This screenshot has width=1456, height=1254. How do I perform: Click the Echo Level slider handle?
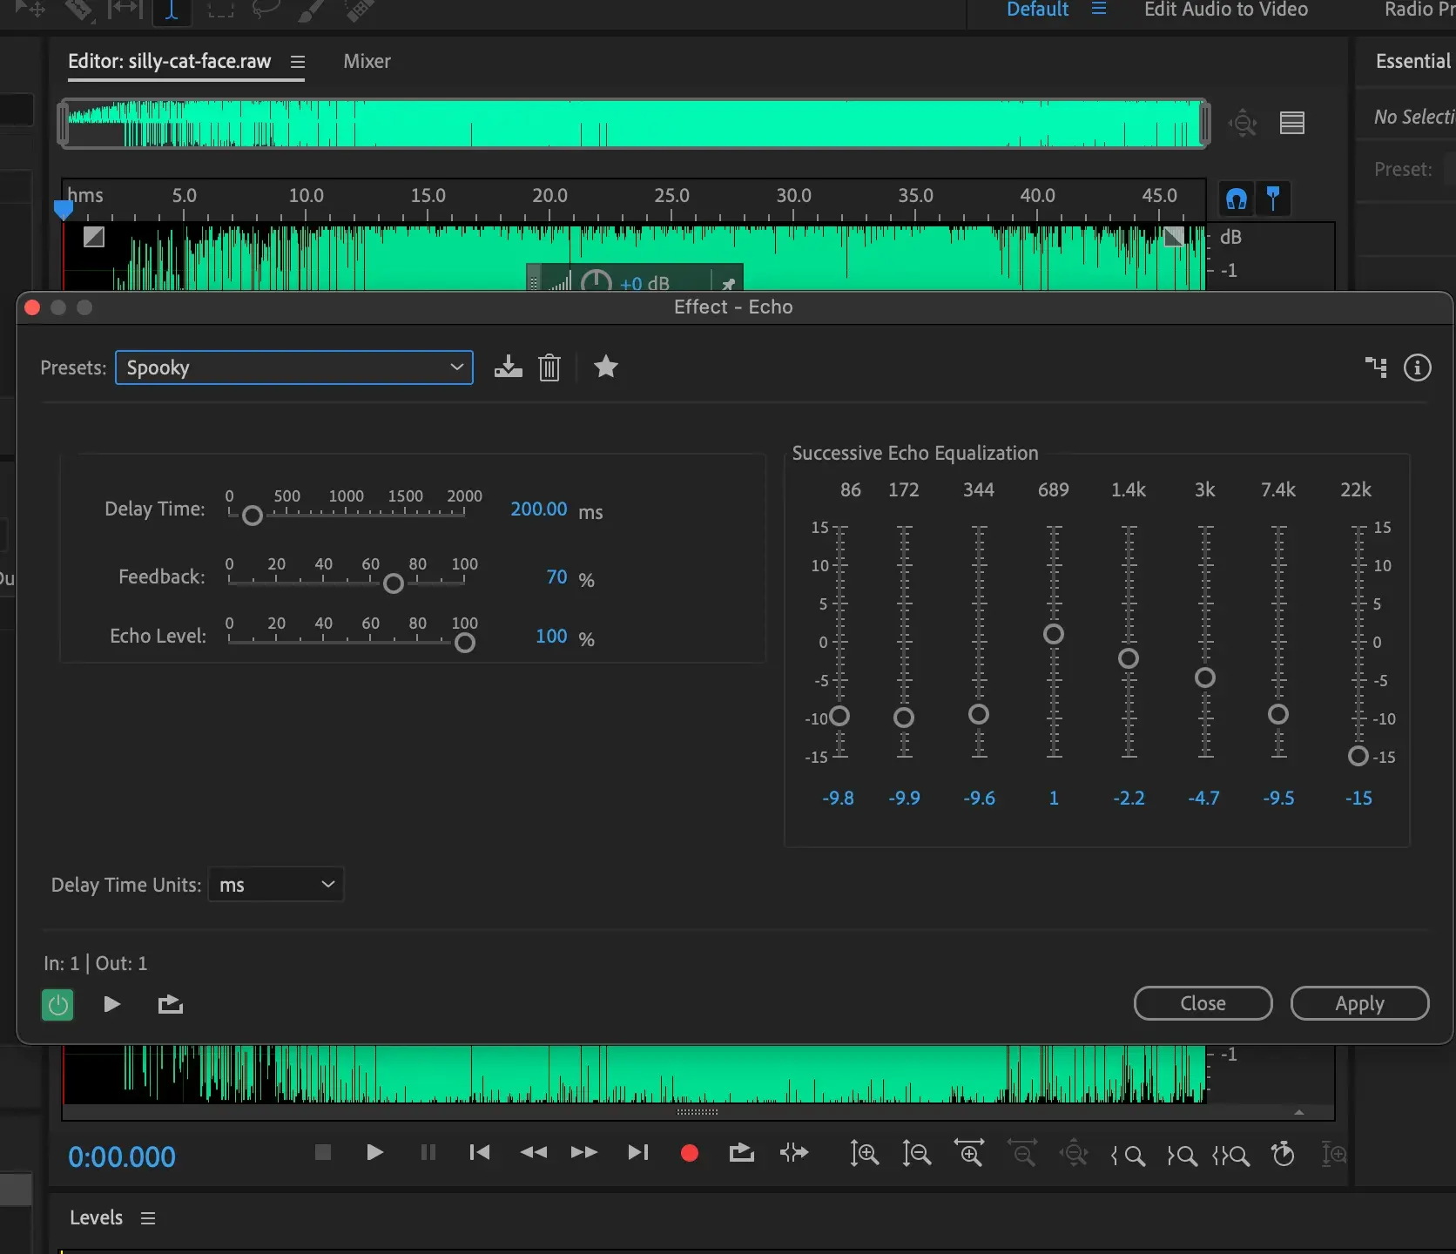tap(465, 643)
